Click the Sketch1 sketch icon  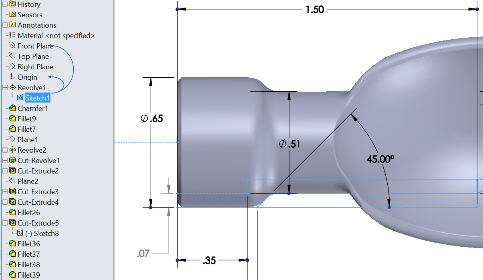point(20,98)
